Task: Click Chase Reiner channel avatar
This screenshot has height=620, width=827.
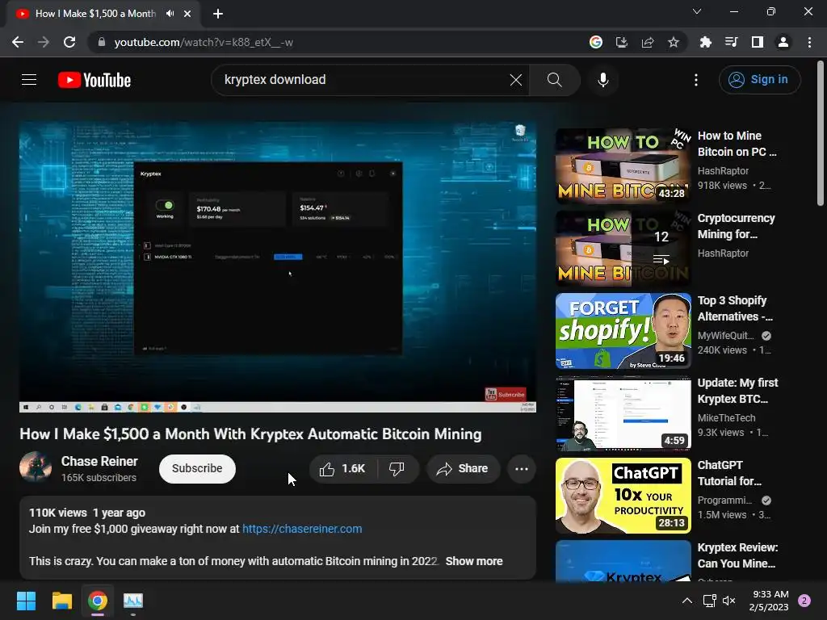Action: click(36, 467)
